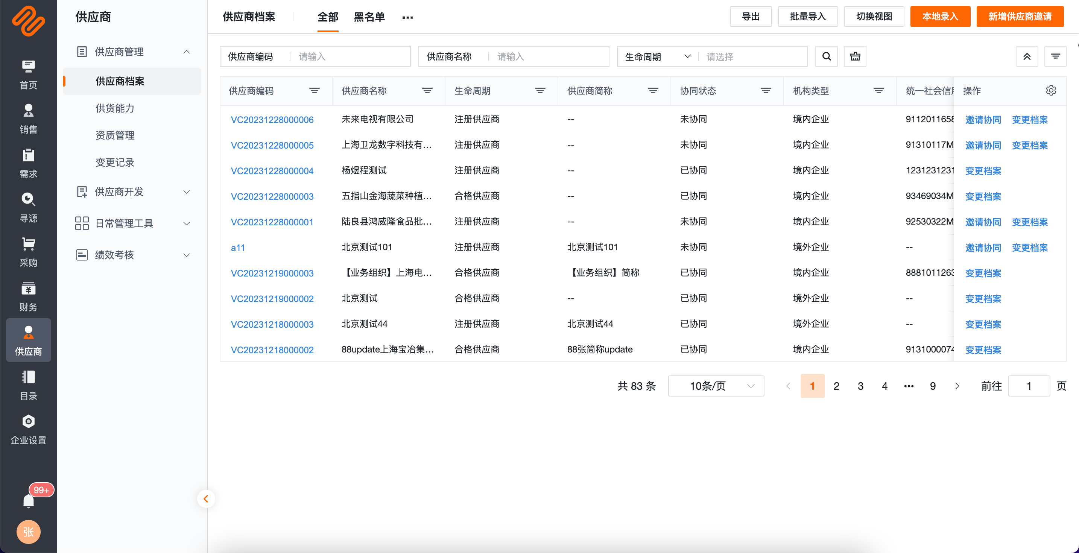The height and width of the screenshot is (553, 1079).
Task: Open the 采购 purchasing module
Action: pos(28,253)
